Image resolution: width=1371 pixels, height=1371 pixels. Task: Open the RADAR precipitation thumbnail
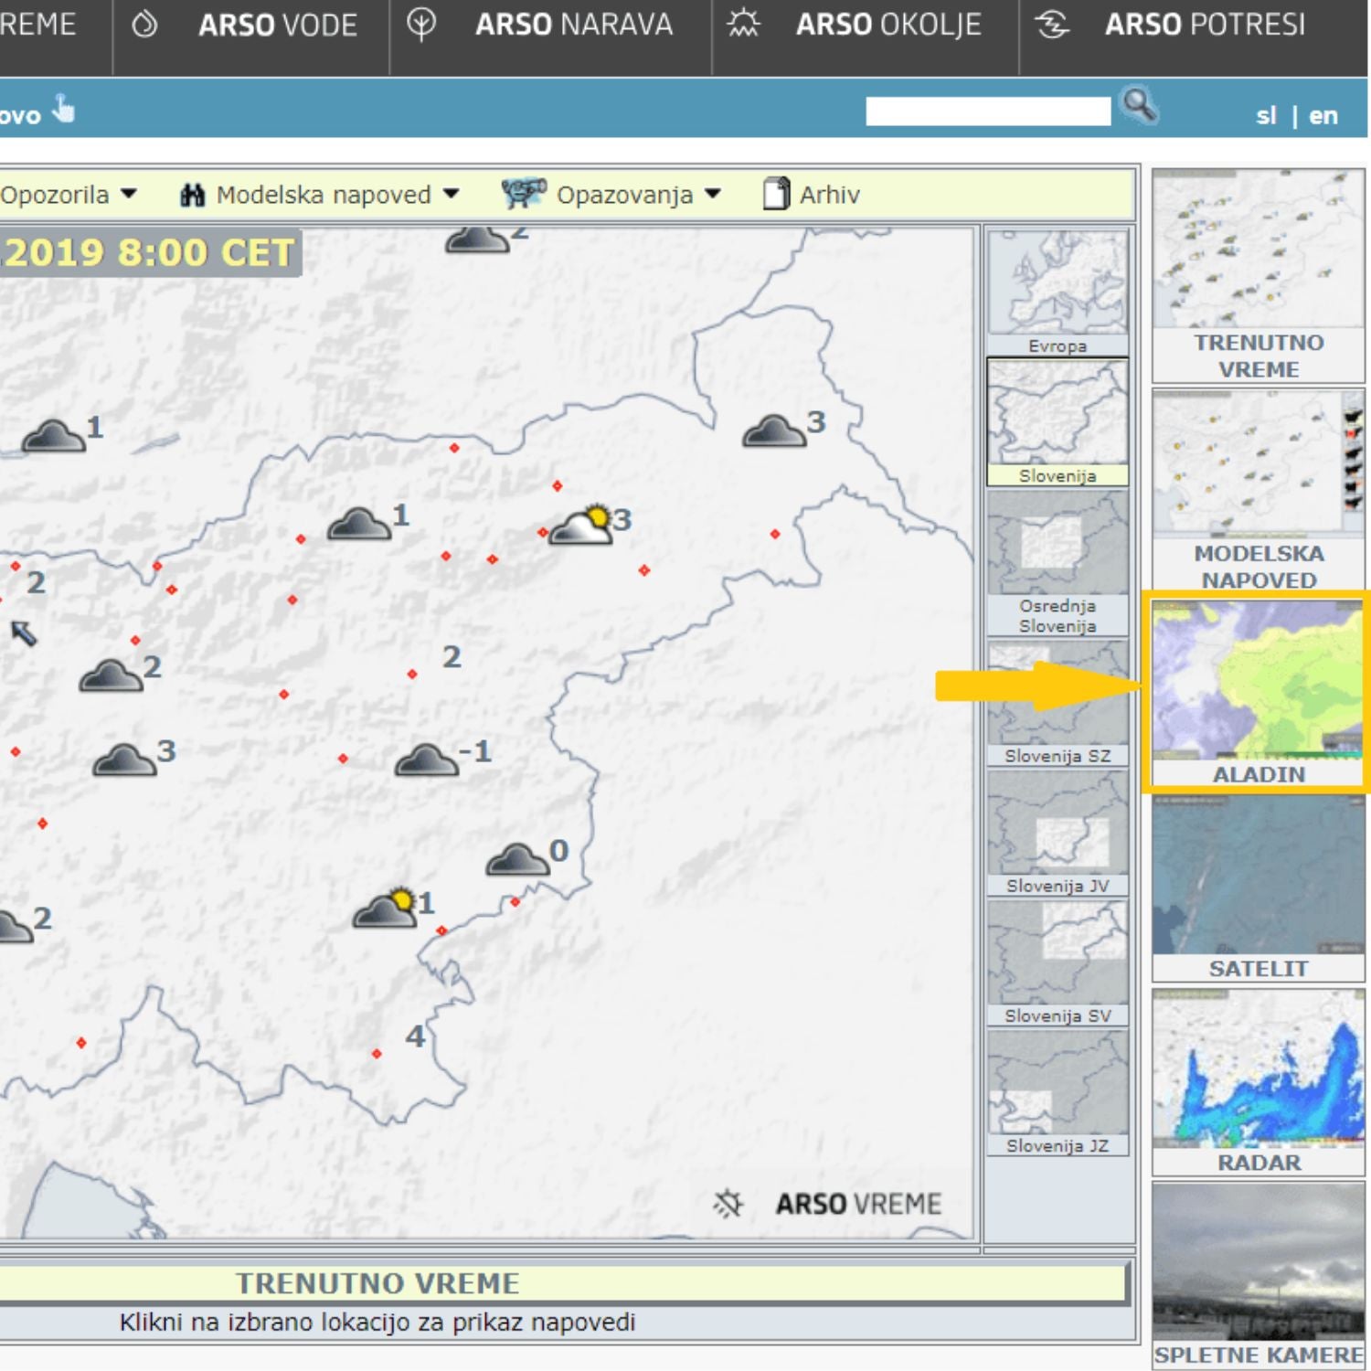(x=1258, y=1081)
